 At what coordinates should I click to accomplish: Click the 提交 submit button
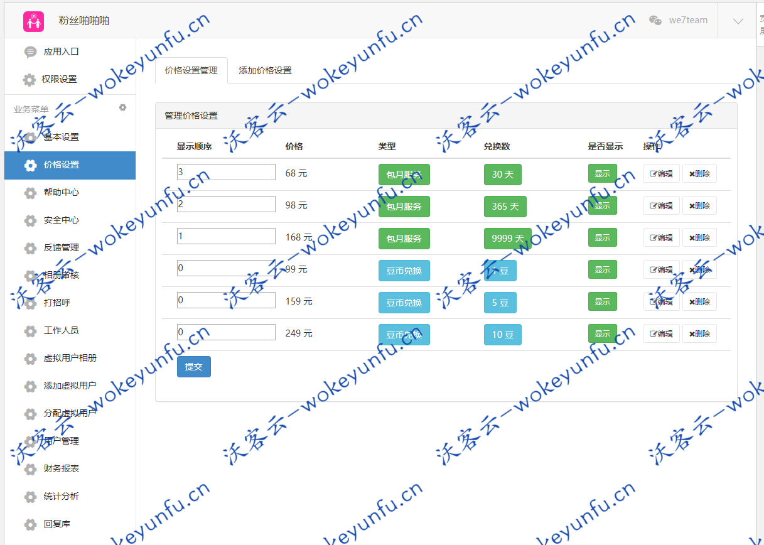coord(194,367)
